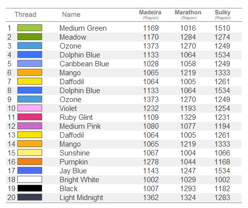
Task: Select the Pumpkin orange swatch
Action: click(30, 161)
